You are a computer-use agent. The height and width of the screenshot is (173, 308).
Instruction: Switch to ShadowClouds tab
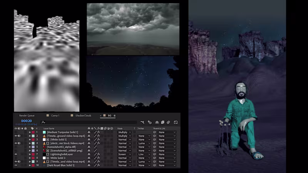[83, 116]
